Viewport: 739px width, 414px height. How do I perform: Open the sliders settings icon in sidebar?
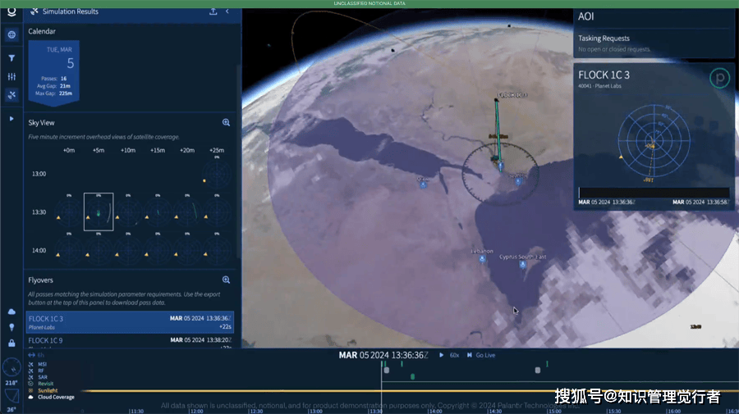pyautogui.click(x=11, y=76)
